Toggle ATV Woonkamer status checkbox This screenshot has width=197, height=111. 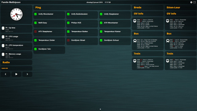coord(101,23)
